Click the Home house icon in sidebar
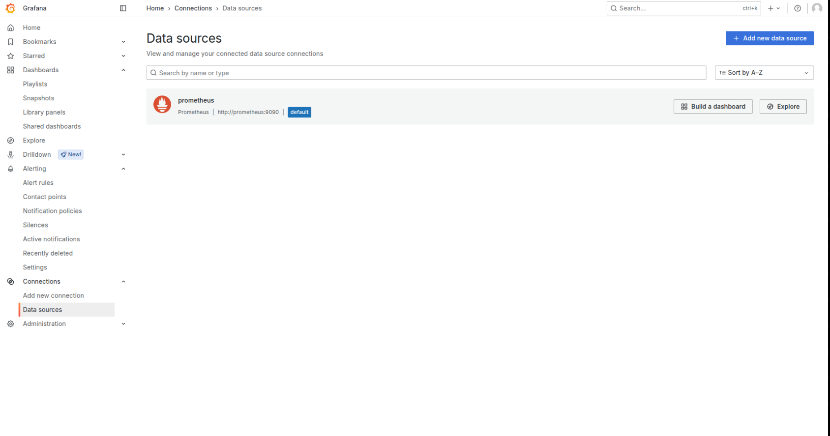 10,28
